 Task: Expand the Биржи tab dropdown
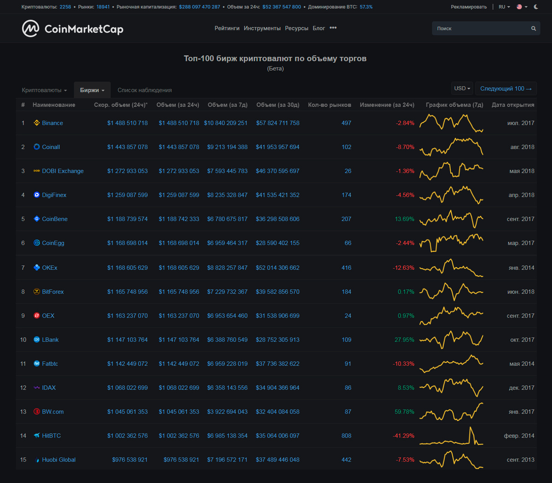(92, 90)
